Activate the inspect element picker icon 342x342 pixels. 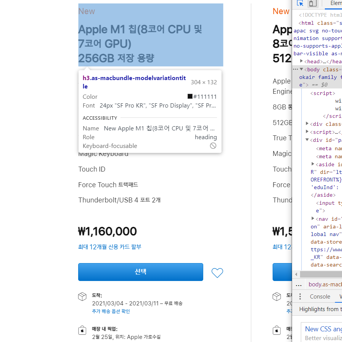pos(300,3)
